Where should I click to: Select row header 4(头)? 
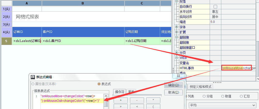tap(7, 32)
